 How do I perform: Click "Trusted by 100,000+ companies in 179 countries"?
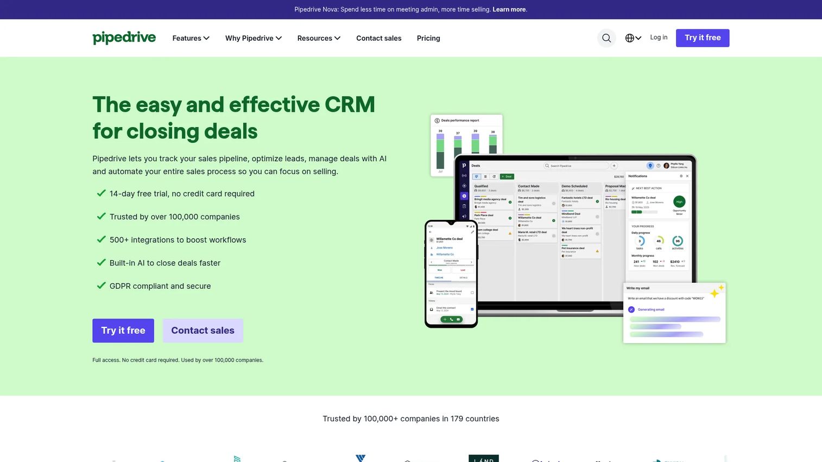tap(411, 419)
